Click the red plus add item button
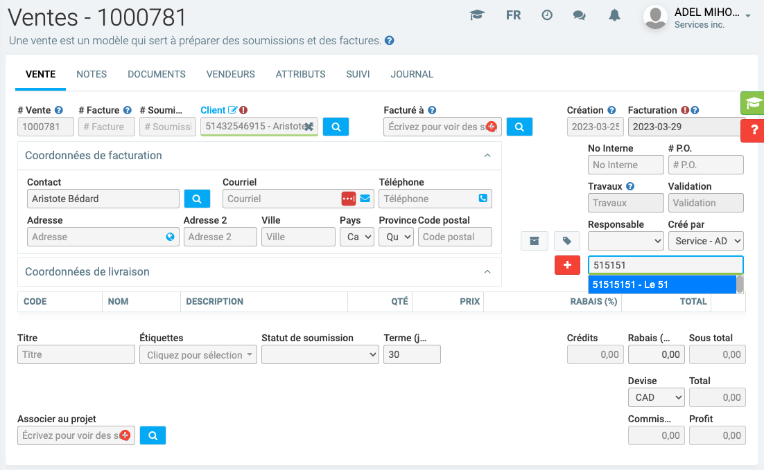The height and width of the screenshot is (470, 764). tap(567, 265)
